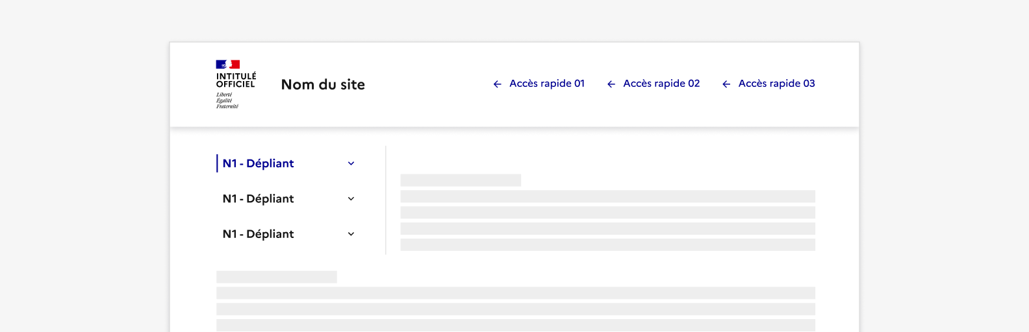Expand the chevron of the middle N1 - Dépliant
This screenshot has height=332, width=1029.
click(351, 199)
